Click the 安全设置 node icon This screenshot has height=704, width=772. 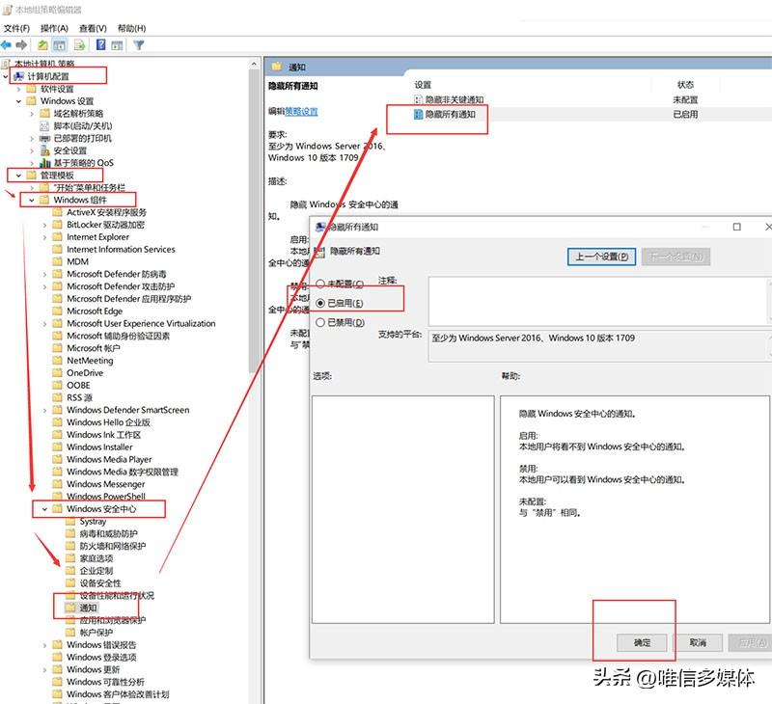45,150
